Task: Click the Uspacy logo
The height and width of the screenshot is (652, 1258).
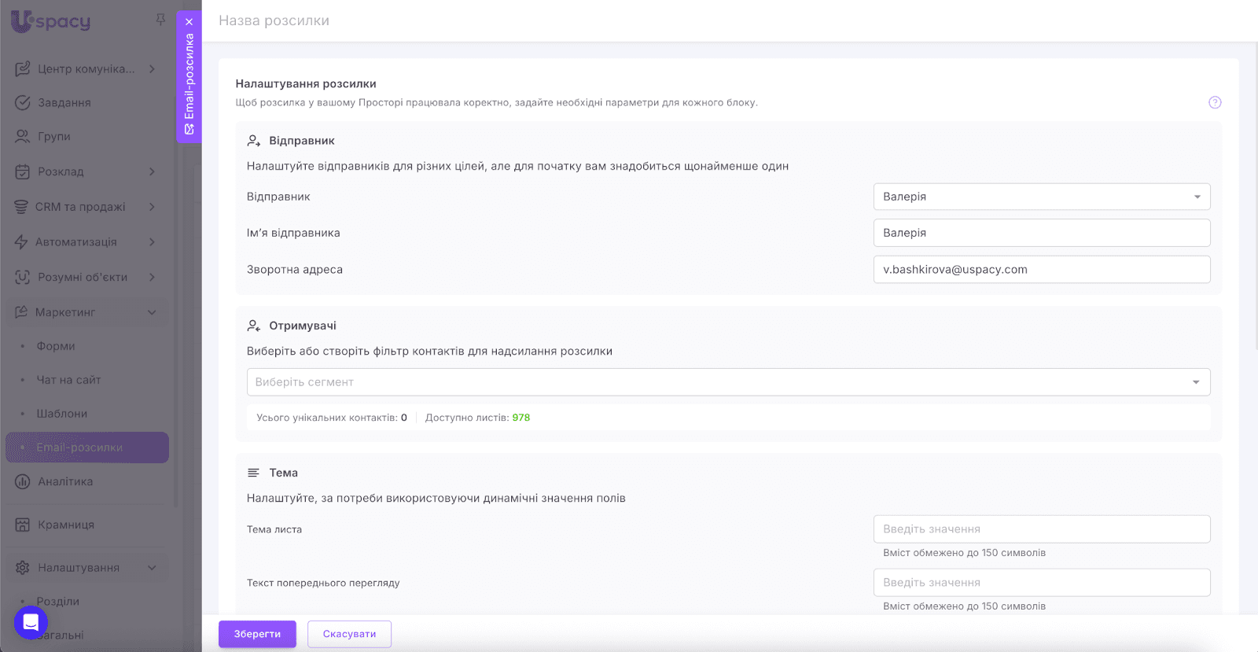Action: click(51, 21)
